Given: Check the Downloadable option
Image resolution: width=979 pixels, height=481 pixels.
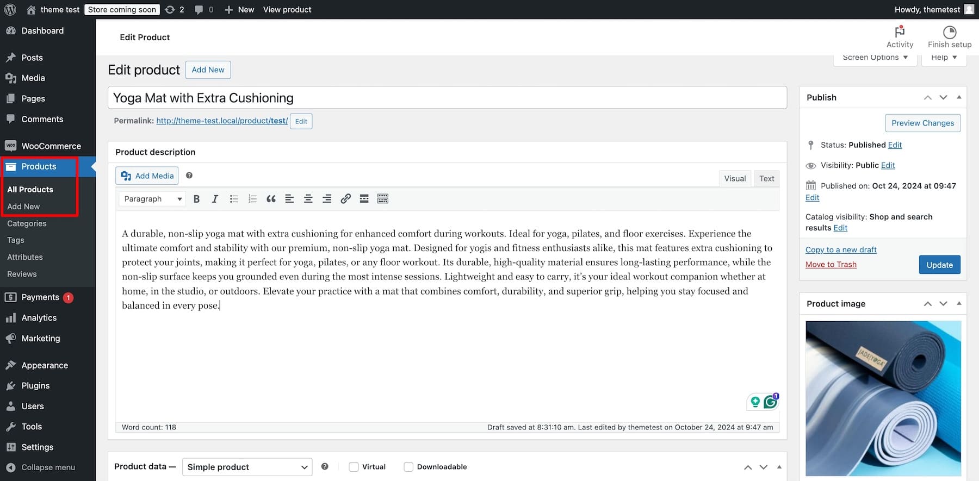Looking at the screenshot, I should (x=408, y=467).
